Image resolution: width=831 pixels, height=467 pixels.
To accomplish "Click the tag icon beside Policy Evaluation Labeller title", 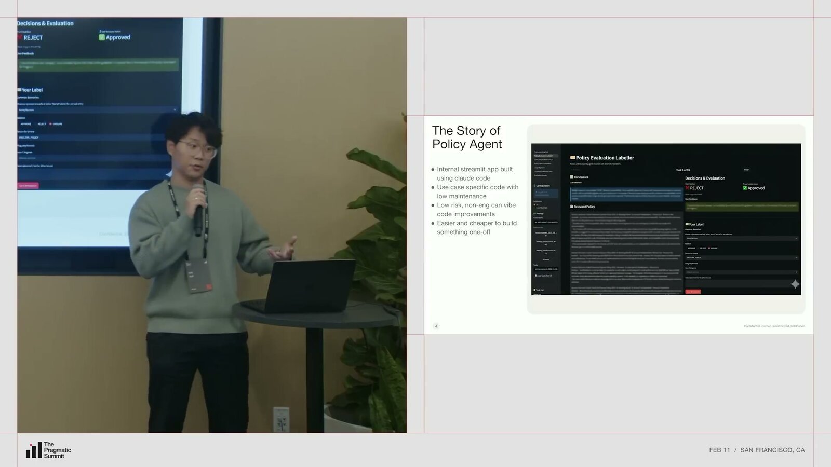I will [x=572, y=157].
